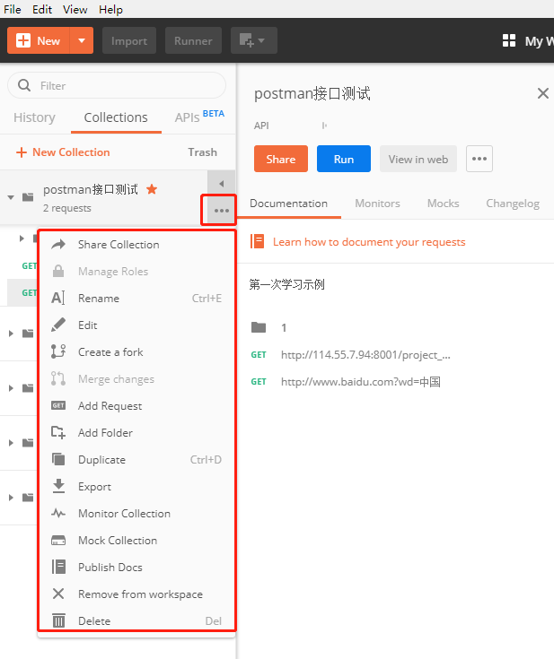Click the Filter magnifier icon
Viewport: 554px width, 659px height.
pyautogui.click(x=24, y=85)
